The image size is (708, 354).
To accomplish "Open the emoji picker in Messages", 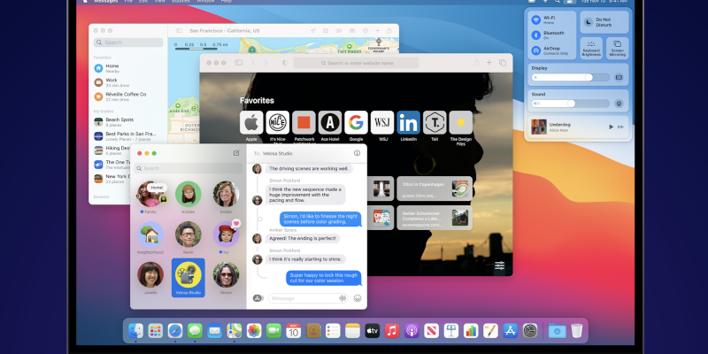I will coord(358,298).
